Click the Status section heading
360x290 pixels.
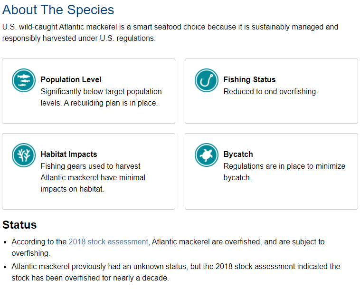[19, 224]
